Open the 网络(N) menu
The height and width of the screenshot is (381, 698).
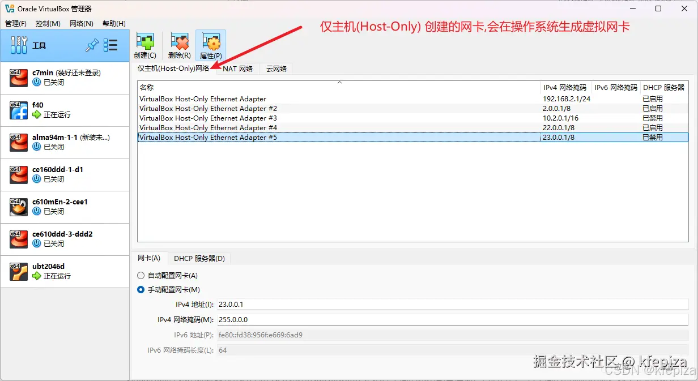(82, 23)
